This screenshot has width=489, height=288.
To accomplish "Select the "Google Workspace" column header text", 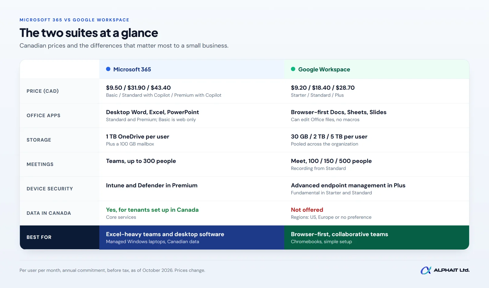I will tap(324, 69).
